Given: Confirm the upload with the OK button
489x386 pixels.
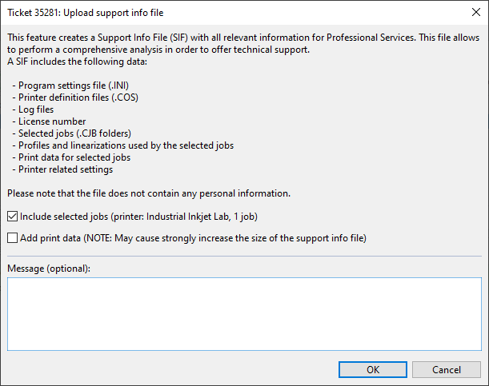Looking at the screenshot, I should tap(372, 369).
